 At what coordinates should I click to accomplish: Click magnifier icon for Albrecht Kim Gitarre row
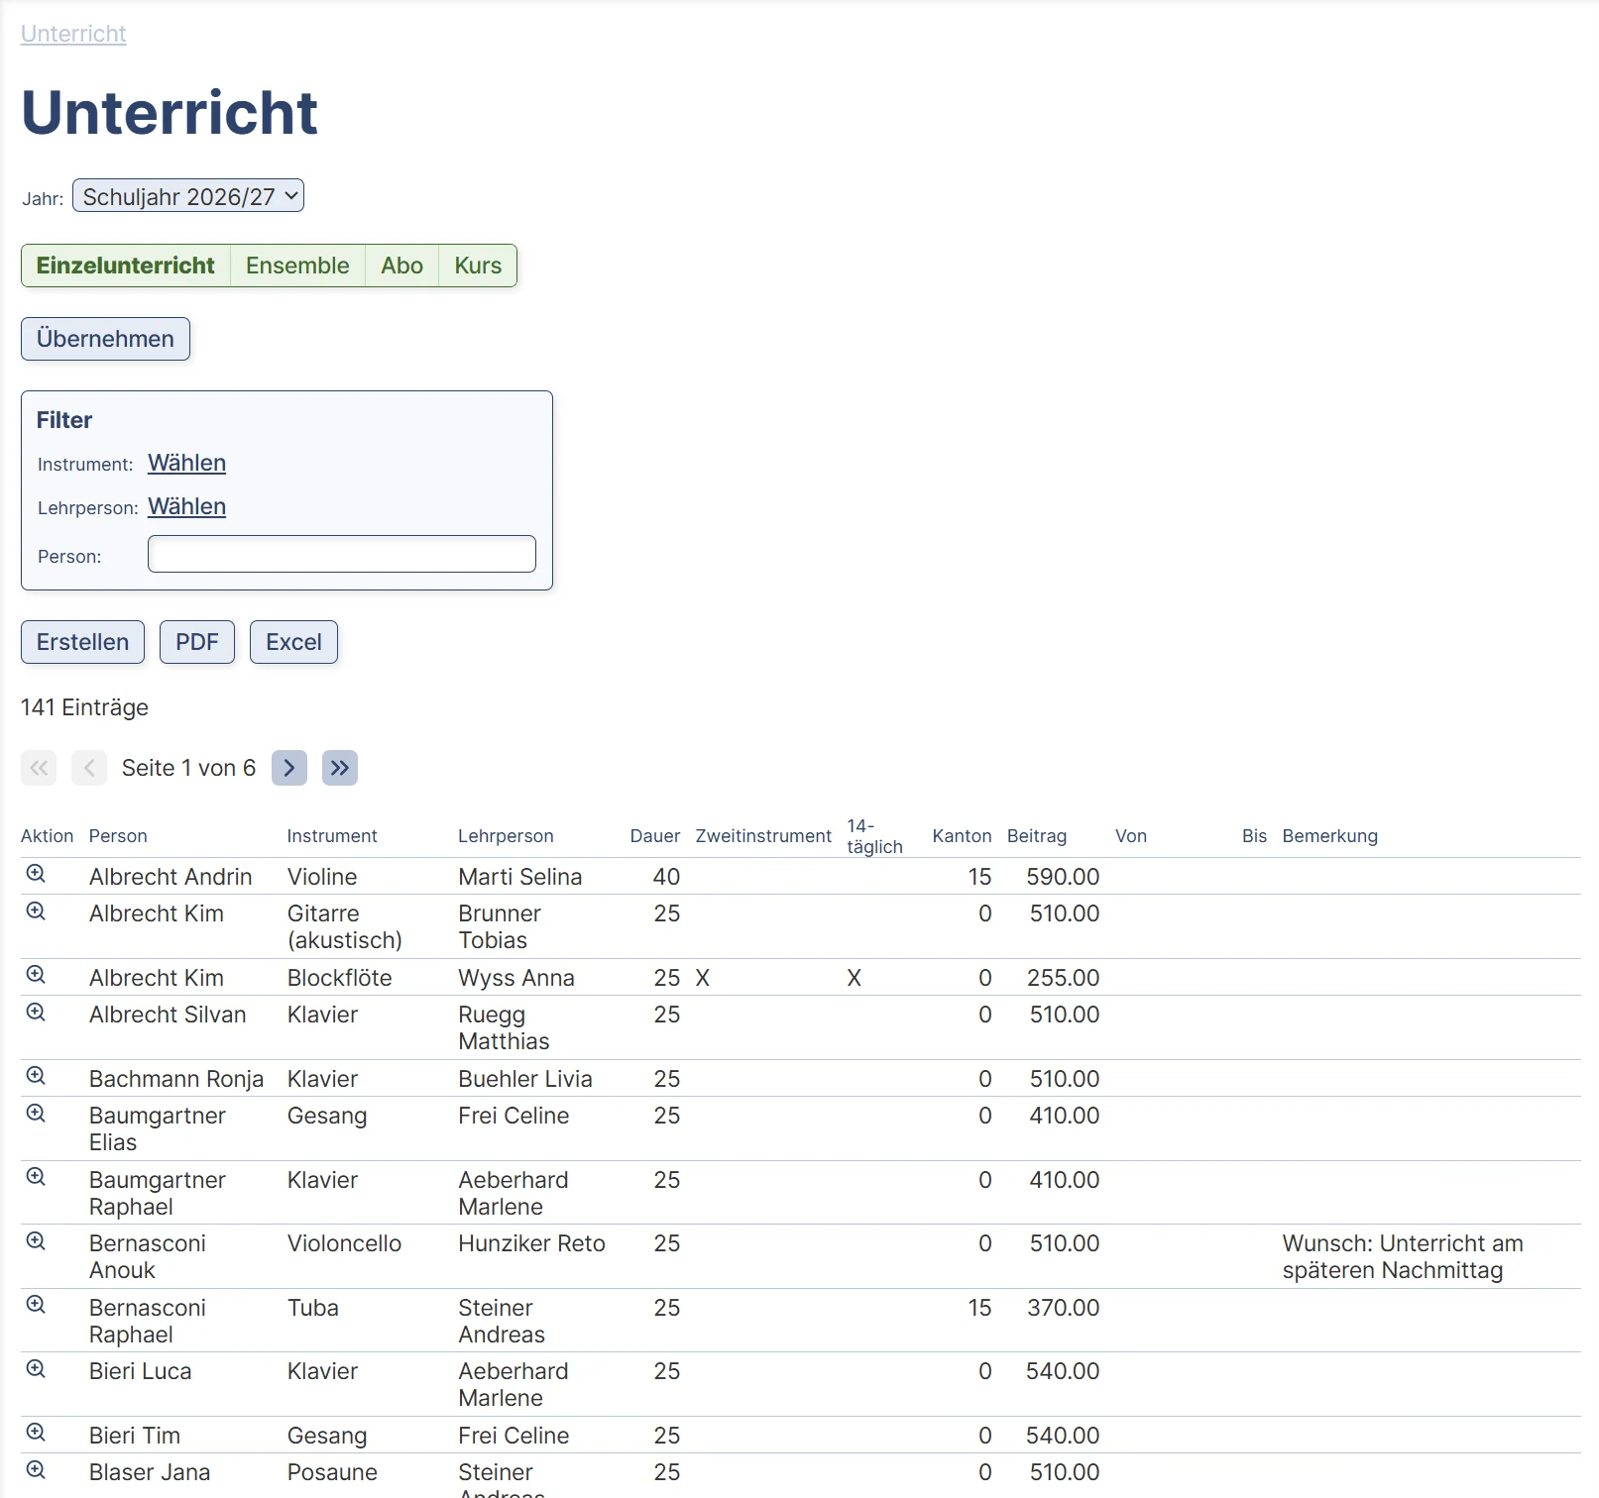click(x=36, y=911)
